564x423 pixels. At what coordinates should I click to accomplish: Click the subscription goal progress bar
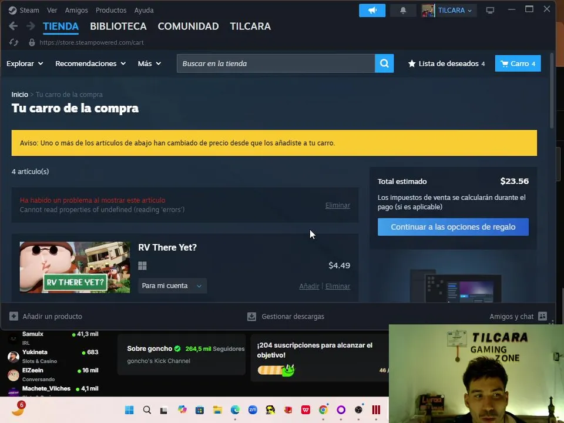[276, 370]
